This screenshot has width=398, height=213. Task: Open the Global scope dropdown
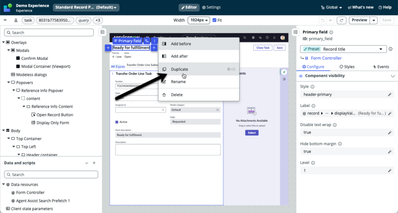pos(331,7)
